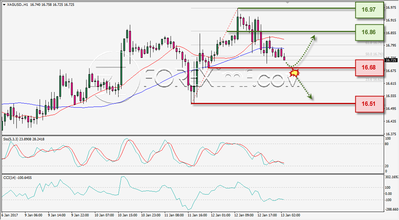Click the 13 Jan 02:00 time label
Image resolution: width=399 pixels, height=220 pixels.
291,215
